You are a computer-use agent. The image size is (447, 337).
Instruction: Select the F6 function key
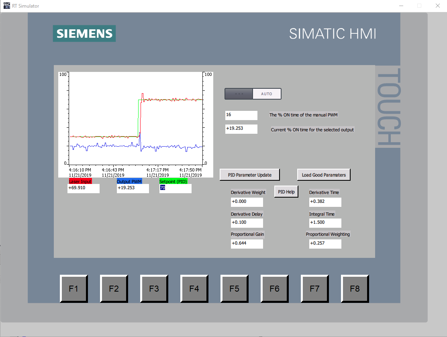click(275, 289)
